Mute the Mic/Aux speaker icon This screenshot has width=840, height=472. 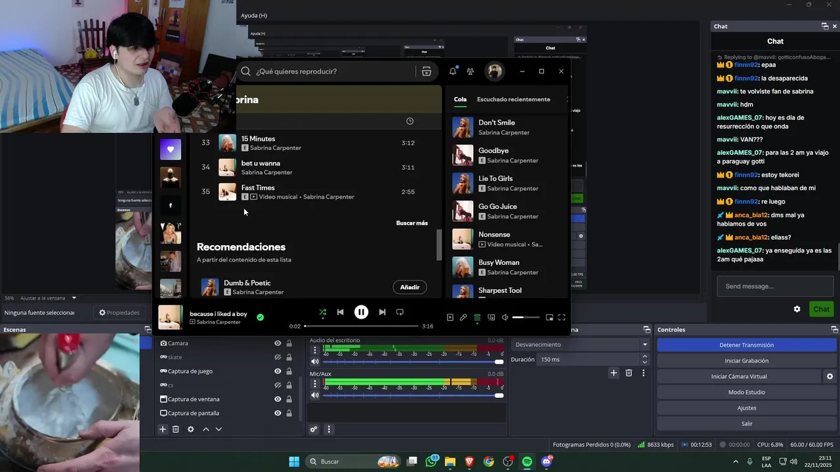click(315, 395)
